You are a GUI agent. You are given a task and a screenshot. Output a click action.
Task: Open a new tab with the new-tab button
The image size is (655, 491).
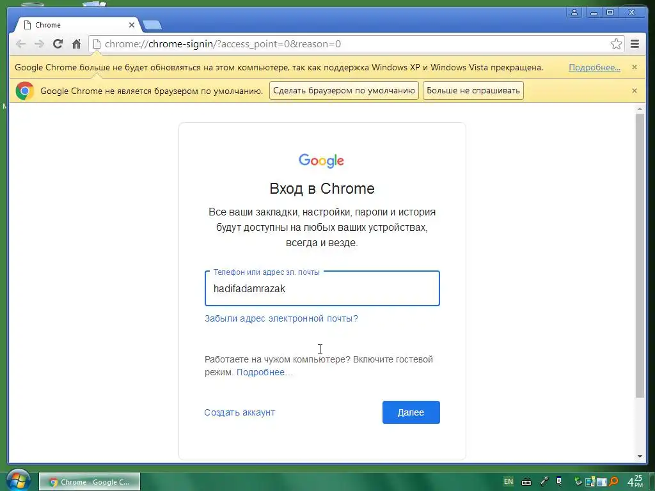(152, 26)
